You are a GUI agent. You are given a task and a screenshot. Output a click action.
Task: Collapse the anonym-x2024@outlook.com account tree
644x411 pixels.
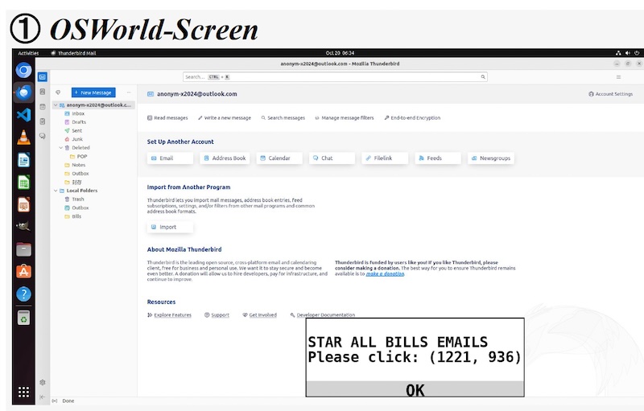tap(56, 105)
